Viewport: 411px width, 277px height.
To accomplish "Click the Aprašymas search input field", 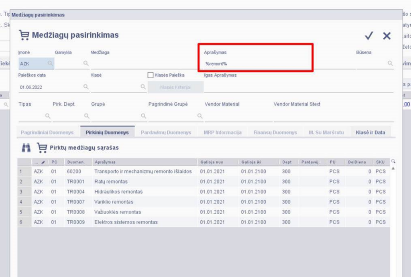I will [x=257, y=64].
